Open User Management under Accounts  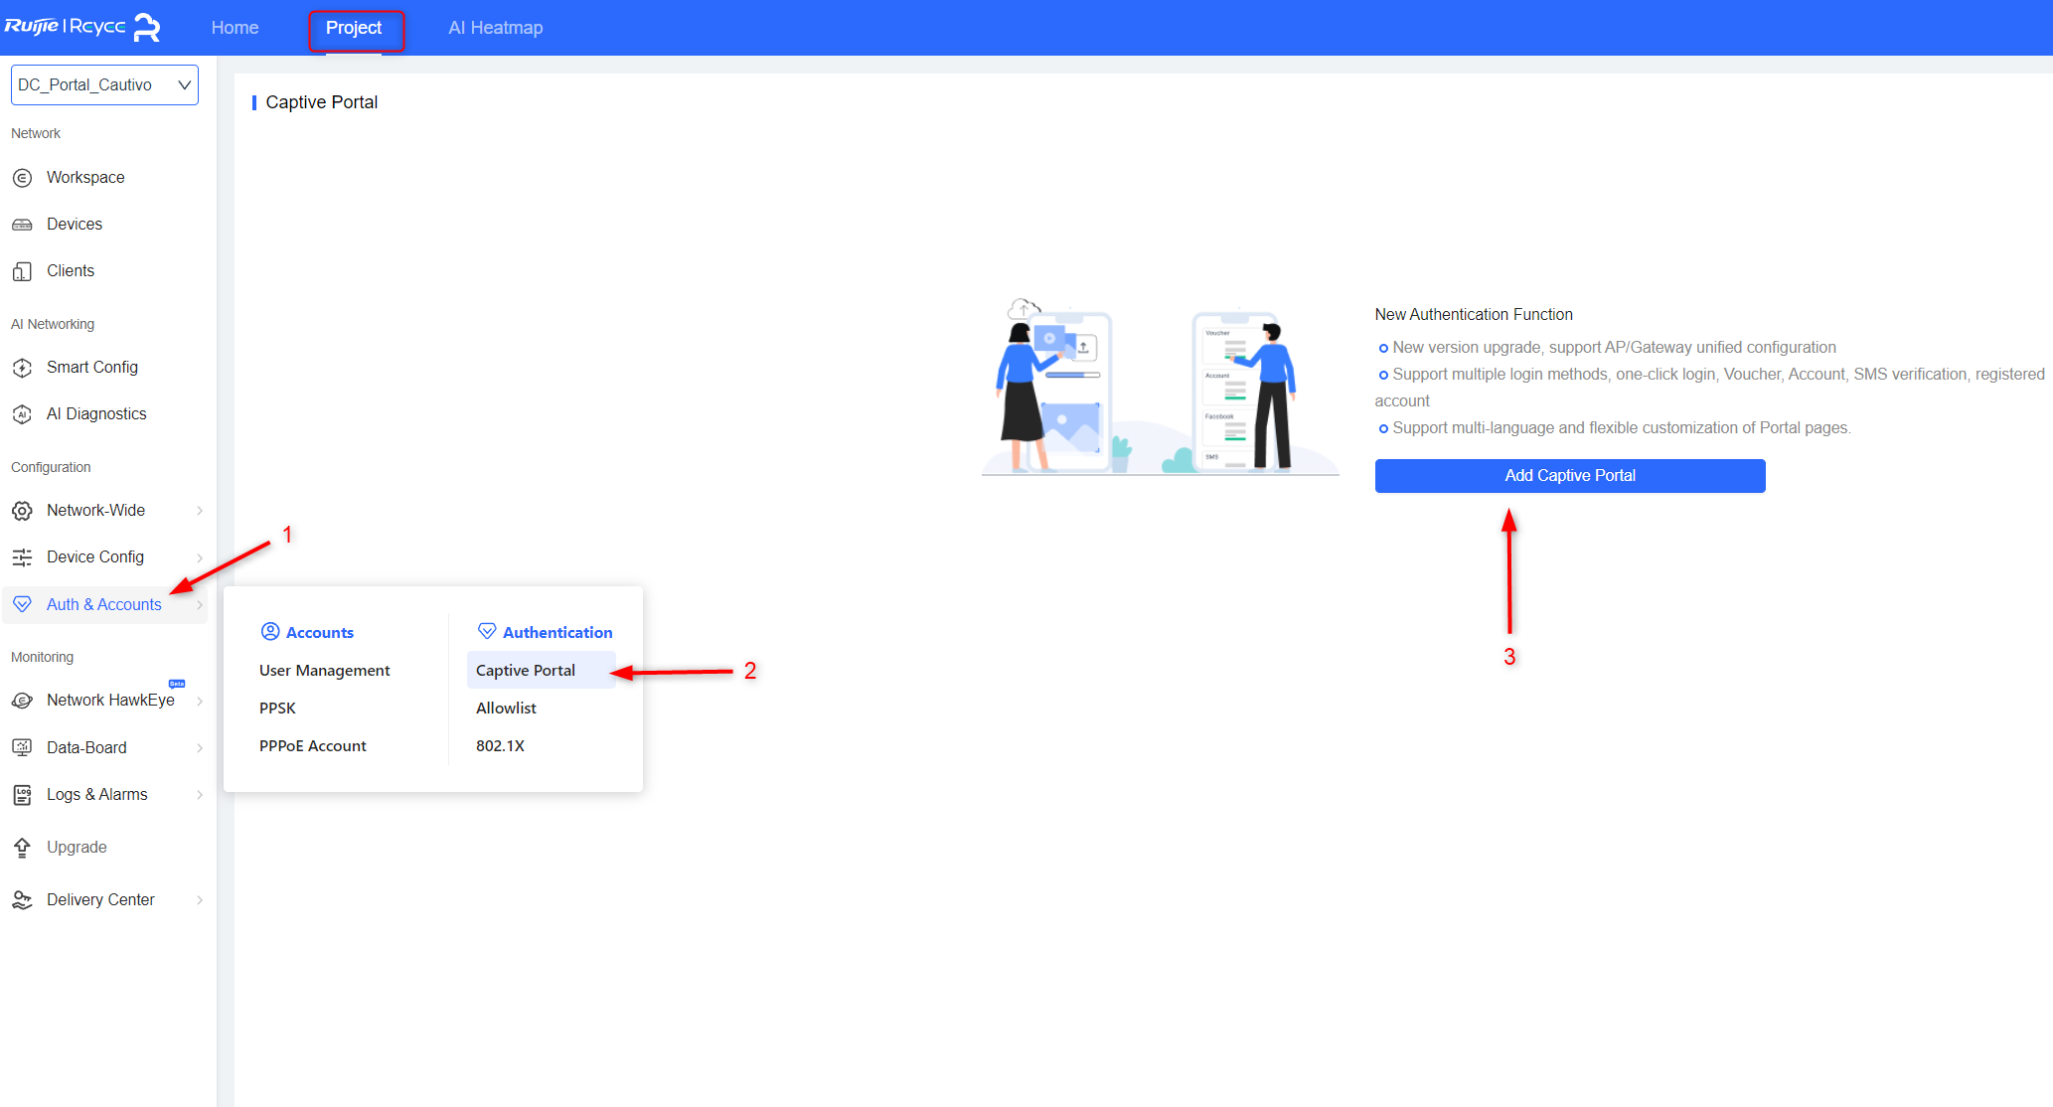click(324, 670)
